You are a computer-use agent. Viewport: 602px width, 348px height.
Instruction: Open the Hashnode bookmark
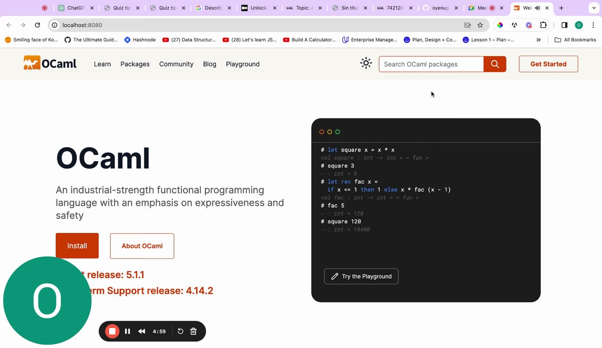140,40
